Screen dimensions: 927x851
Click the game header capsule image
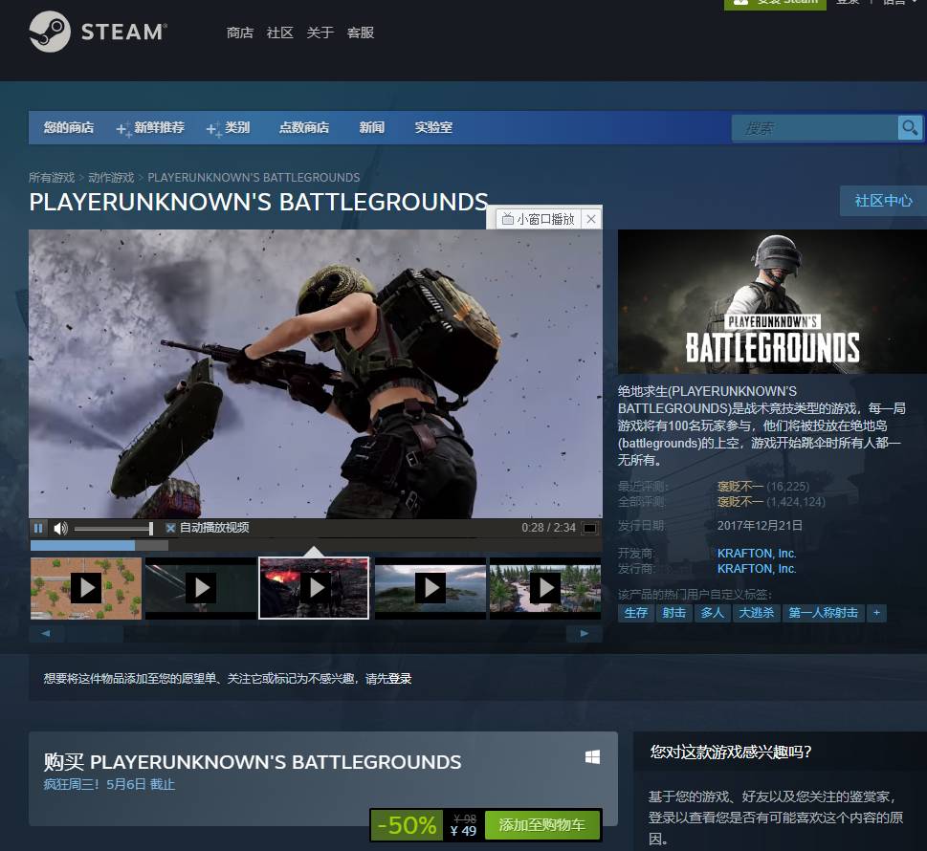coord(772,301)
